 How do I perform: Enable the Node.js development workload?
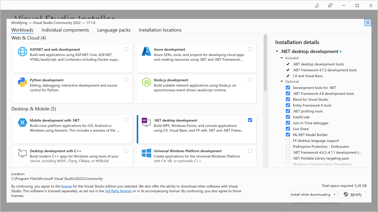[x=250, y=80]
